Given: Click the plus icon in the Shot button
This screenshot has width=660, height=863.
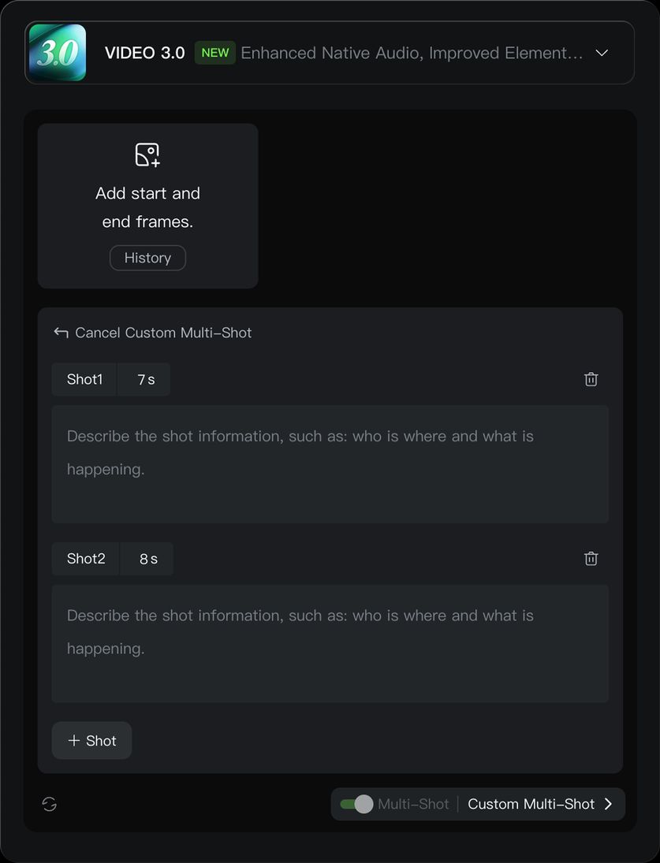Looking at the screenshot, I should click(74, 741).
